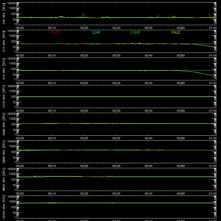Screen dimensions: 221x221
Task: Click the cyan LEAR legend label
Action: 96,32
